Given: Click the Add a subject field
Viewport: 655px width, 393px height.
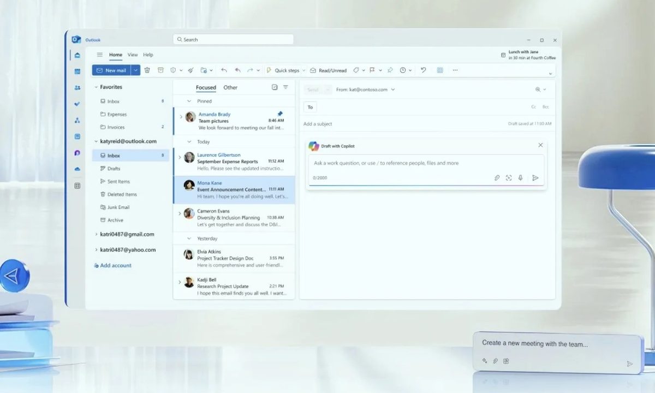Looking at the screenshot, I should (x=382, y=124).
